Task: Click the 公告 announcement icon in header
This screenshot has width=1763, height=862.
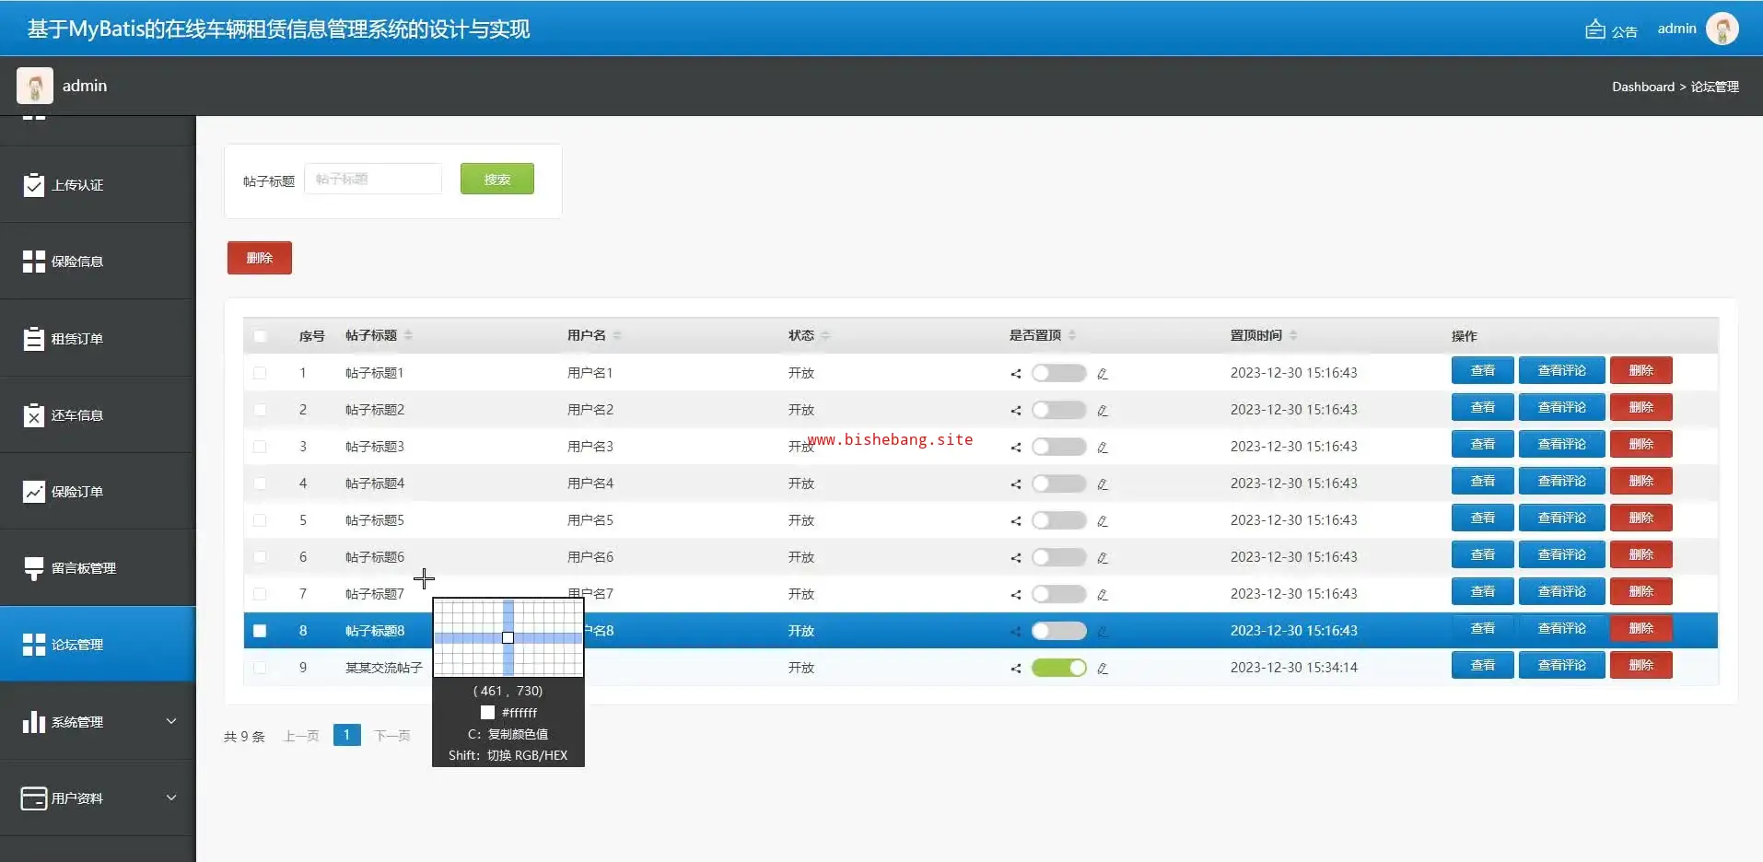Action: 1594,29
